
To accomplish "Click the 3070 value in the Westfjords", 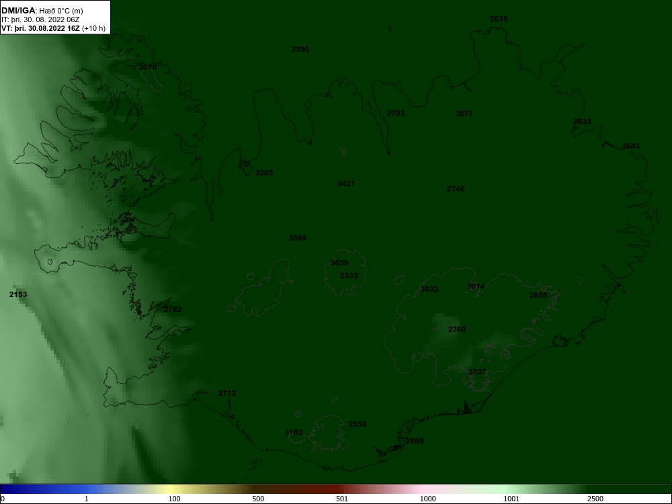I will point(148,67).
